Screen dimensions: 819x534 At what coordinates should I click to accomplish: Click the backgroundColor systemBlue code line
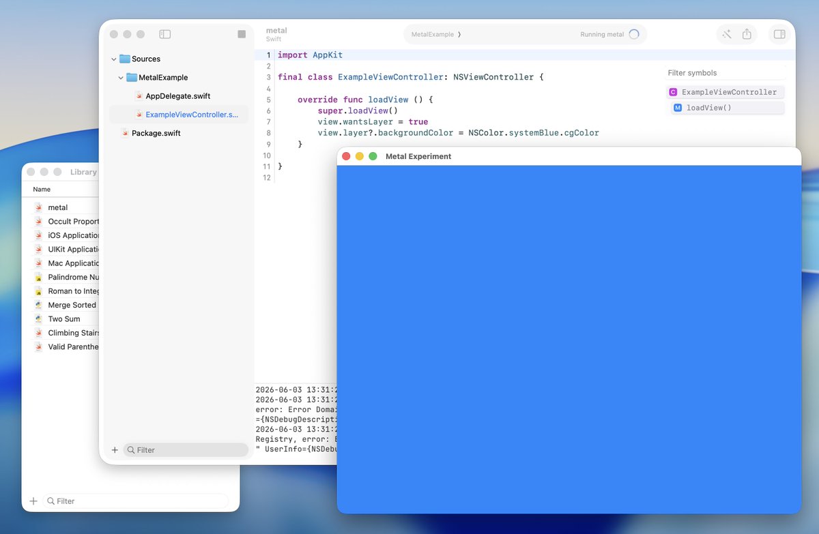coord(458,133)
